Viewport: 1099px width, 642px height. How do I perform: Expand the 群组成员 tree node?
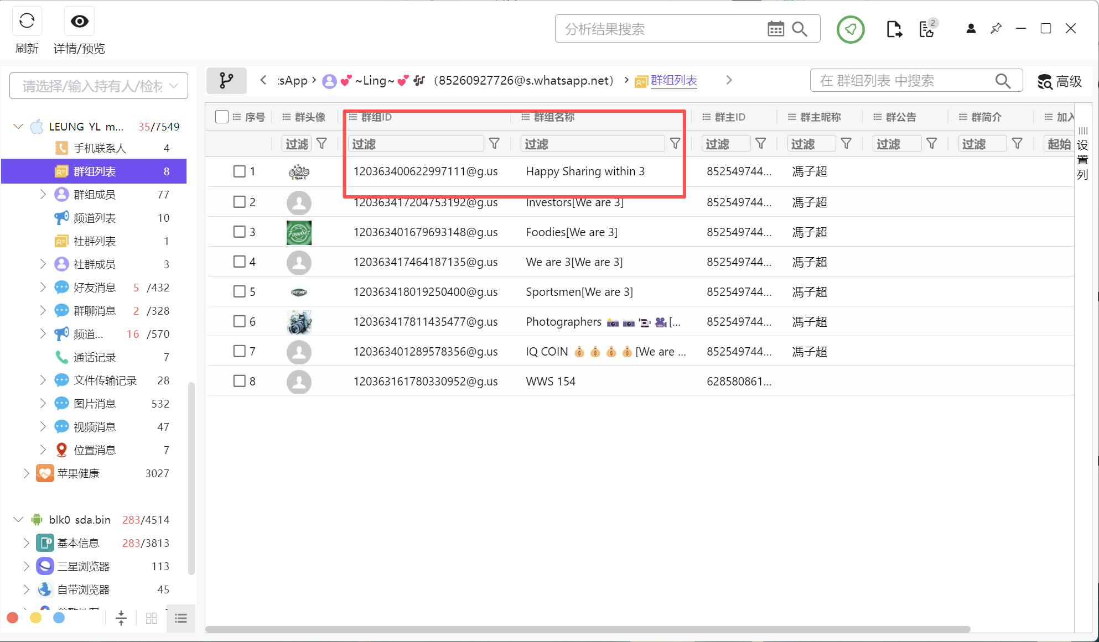[43, 195]
